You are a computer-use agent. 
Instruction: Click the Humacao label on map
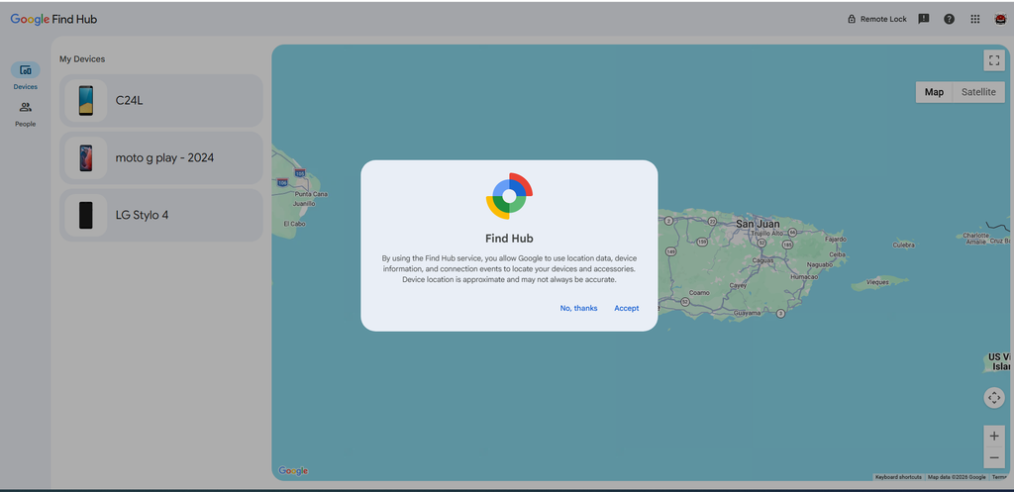tap(804, 276)
